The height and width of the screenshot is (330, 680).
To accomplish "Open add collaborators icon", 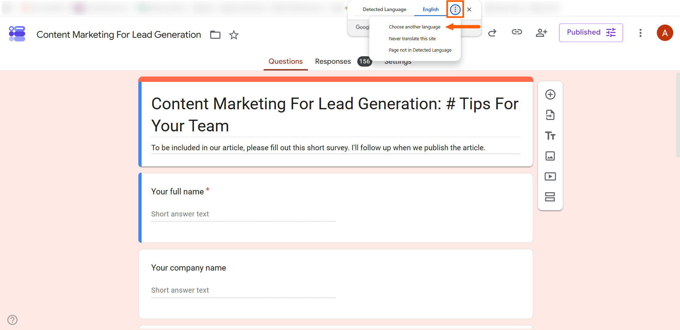I will coord(541,33).
